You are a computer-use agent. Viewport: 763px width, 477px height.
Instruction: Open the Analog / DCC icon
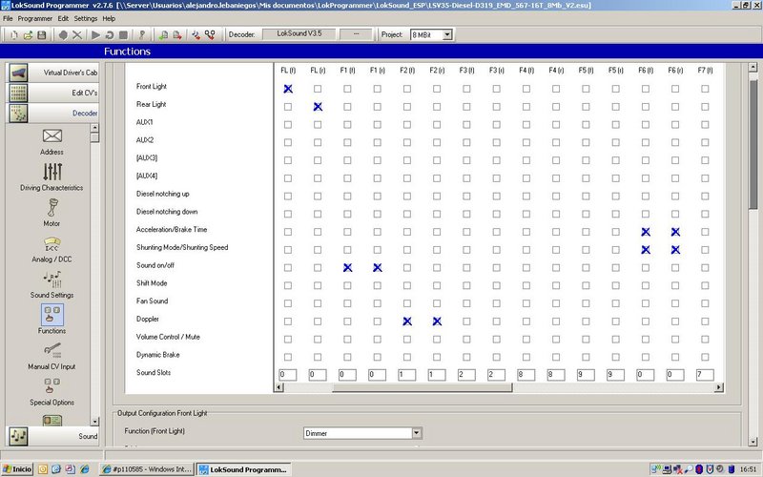tap(52, 244)
